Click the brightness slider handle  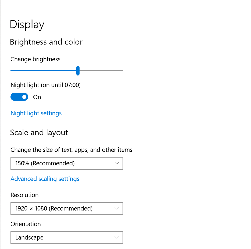[x=78, y=71]
